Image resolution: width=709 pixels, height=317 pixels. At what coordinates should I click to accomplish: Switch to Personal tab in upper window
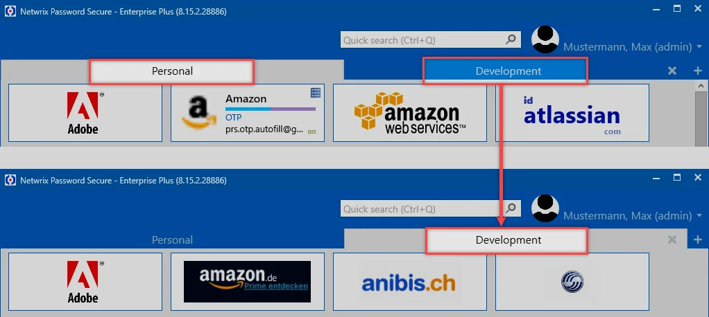(x=172, y=71)
